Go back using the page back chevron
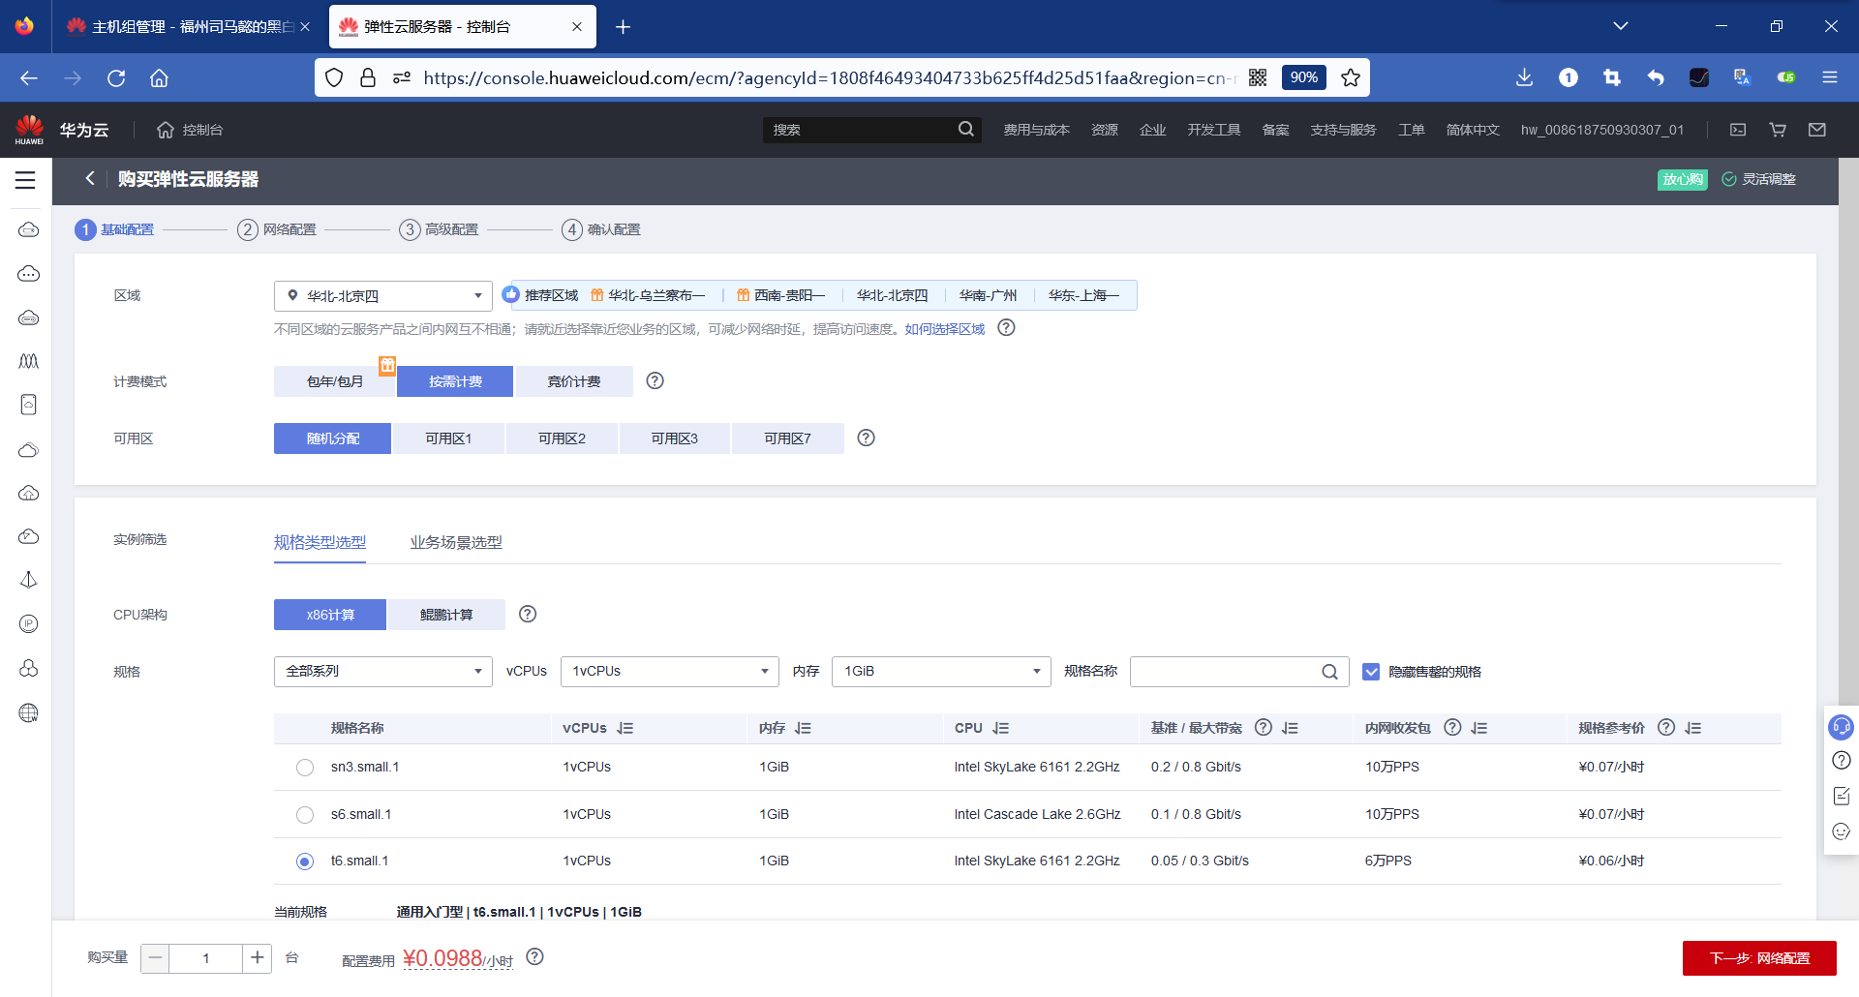Viewport: 1859px width, 997px height. pos(90,178)
